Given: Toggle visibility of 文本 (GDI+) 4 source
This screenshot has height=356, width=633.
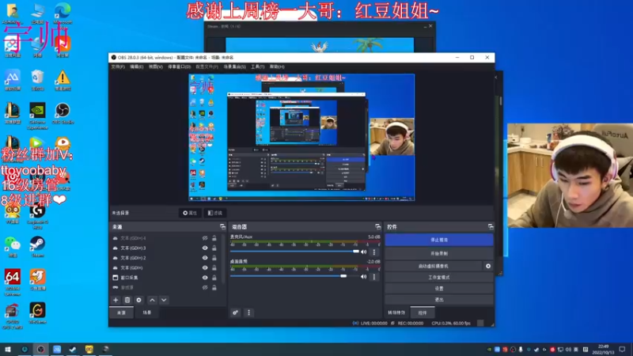Looking at the screenshot, I should 205,238.
